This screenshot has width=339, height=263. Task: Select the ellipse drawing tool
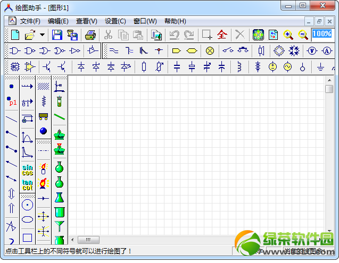27,219
